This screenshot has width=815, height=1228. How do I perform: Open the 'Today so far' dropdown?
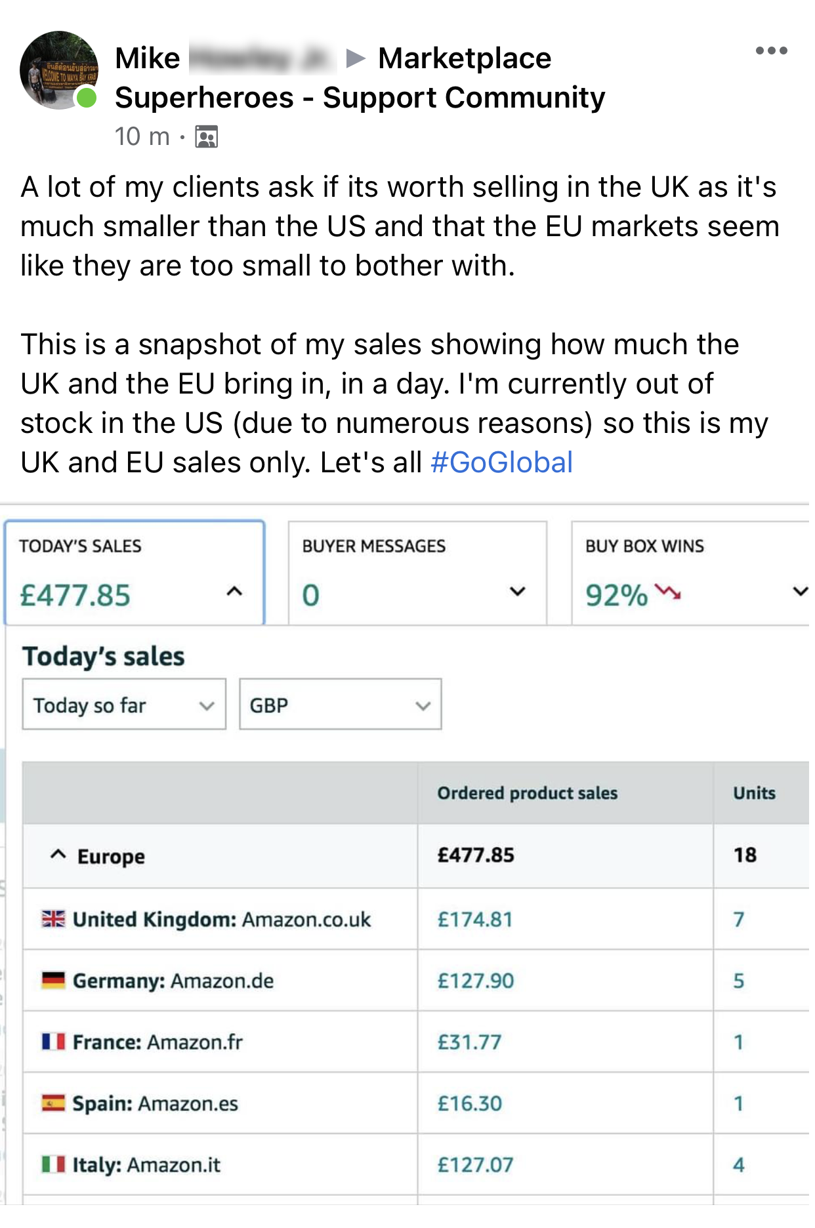point(124,705)
